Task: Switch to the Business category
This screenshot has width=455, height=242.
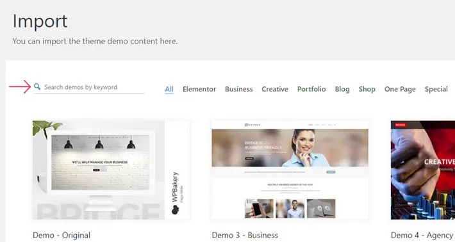Action: [239, 89]
